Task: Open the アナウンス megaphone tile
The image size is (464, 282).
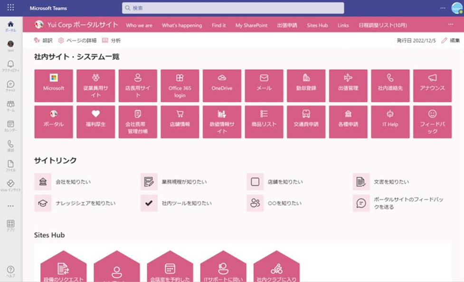Action: [432, 86]
